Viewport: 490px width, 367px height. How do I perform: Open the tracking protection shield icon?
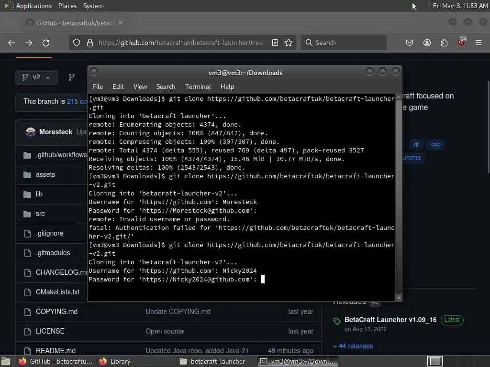click(x=77, y=43)
